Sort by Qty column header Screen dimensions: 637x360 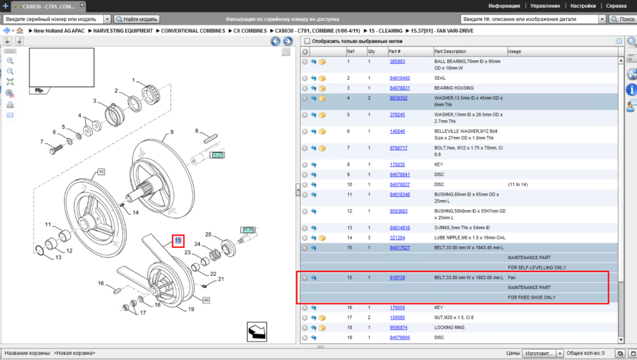point(377,52)
